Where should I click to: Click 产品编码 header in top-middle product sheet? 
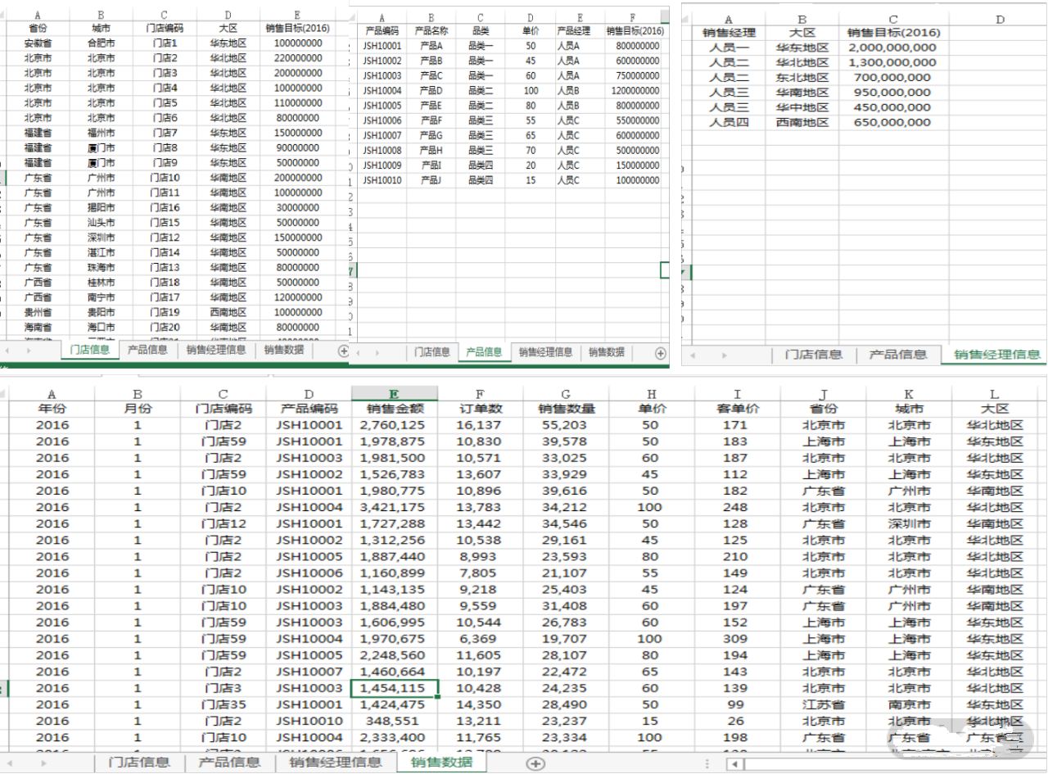tap(382, 30)
